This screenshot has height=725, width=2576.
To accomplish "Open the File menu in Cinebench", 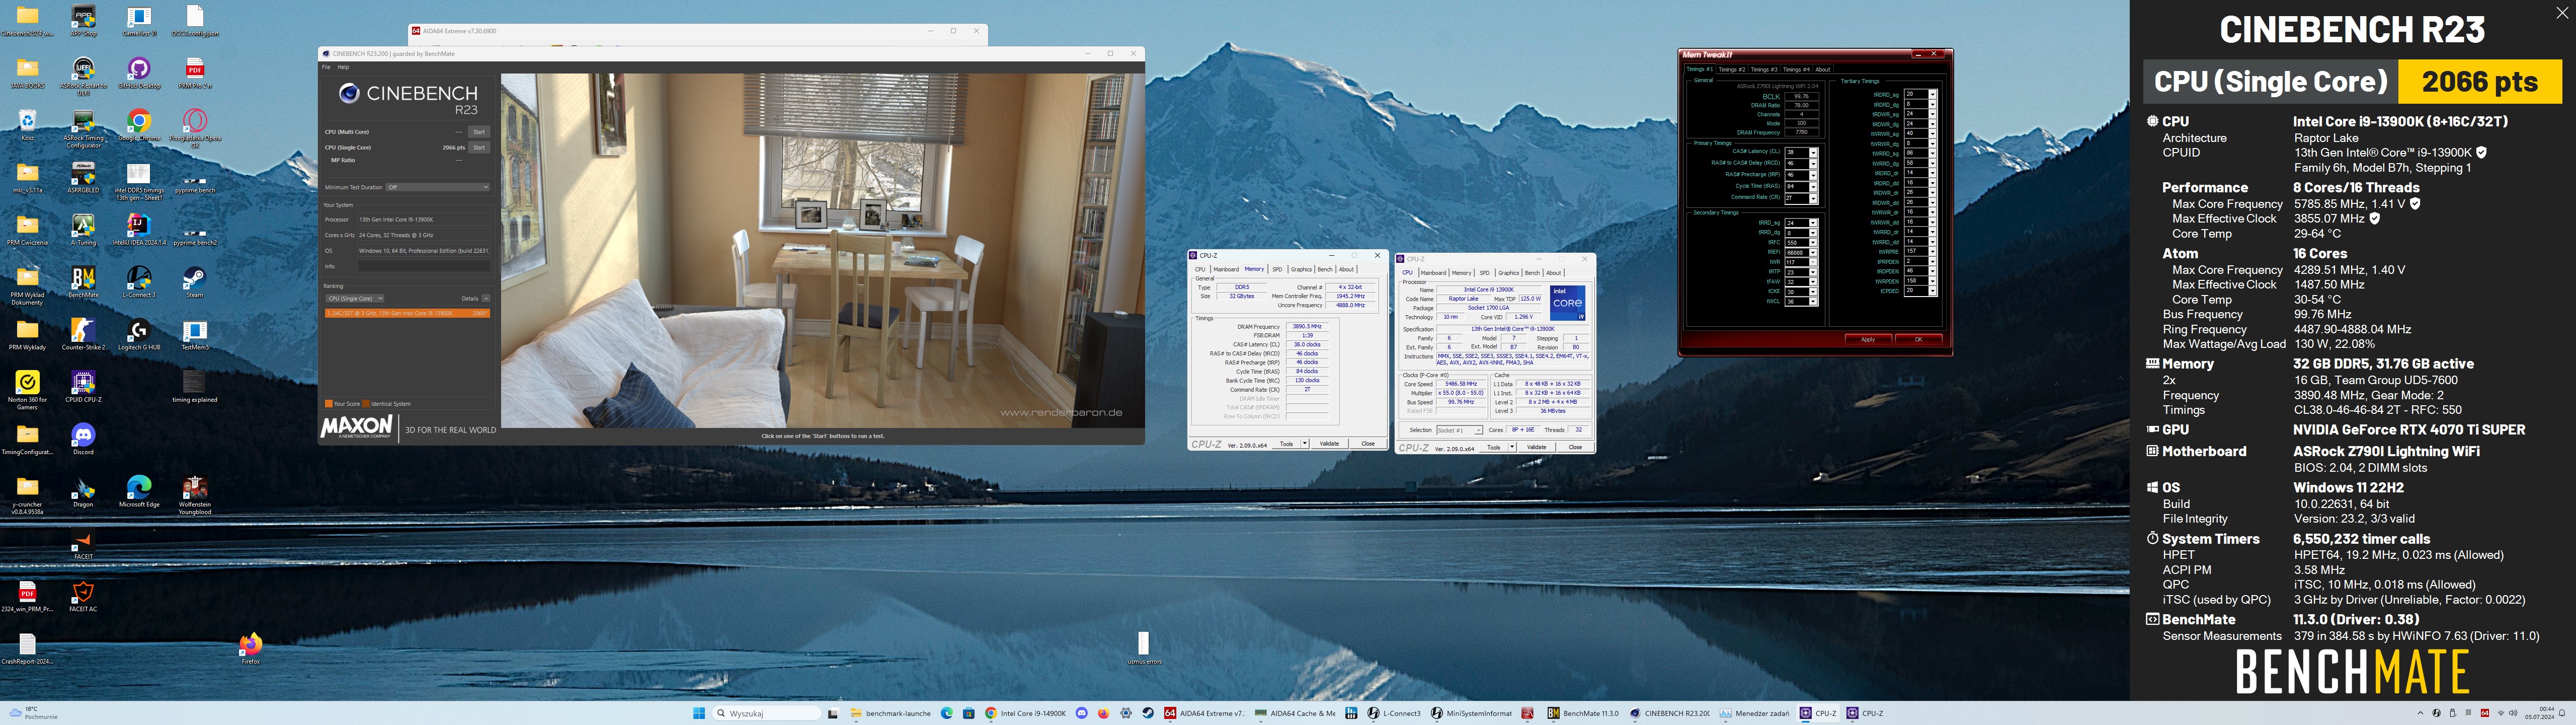I will (325, 67).
